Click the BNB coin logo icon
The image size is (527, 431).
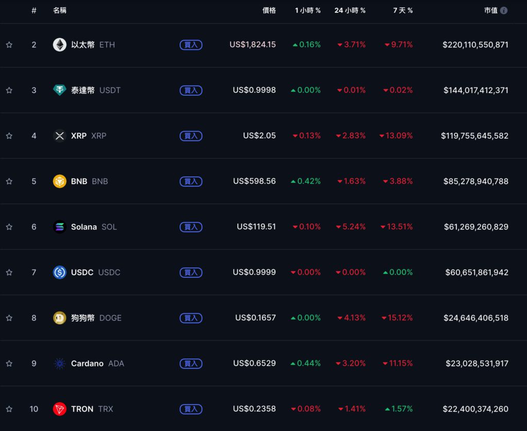point(60,181)
